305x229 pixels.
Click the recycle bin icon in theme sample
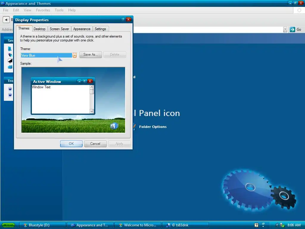[114, 126]
